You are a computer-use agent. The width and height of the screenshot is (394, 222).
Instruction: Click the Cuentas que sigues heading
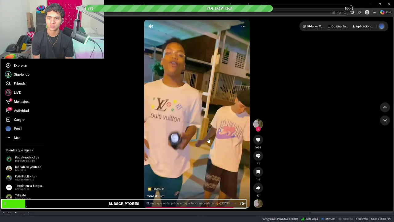click(19, 150)
